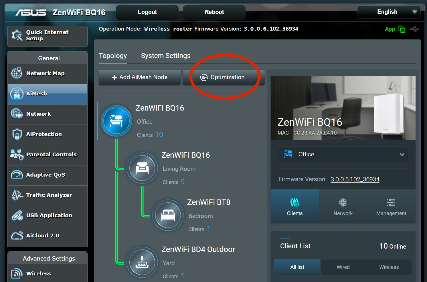Open Quick Internet Setup
427x282 pixels.
pos(48,36)
